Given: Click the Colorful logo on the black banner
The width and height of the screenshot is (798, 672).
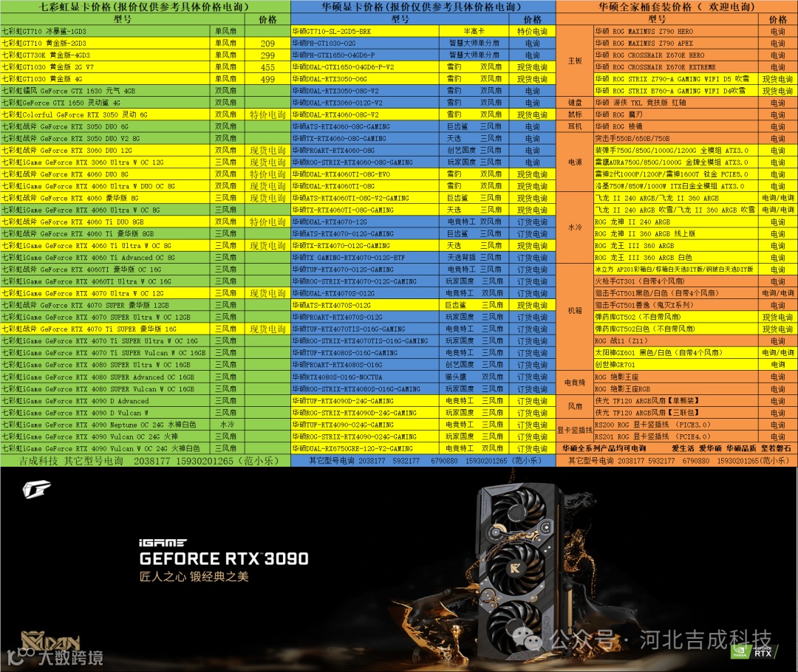Looking at the screenshot, I should [37, 490].
